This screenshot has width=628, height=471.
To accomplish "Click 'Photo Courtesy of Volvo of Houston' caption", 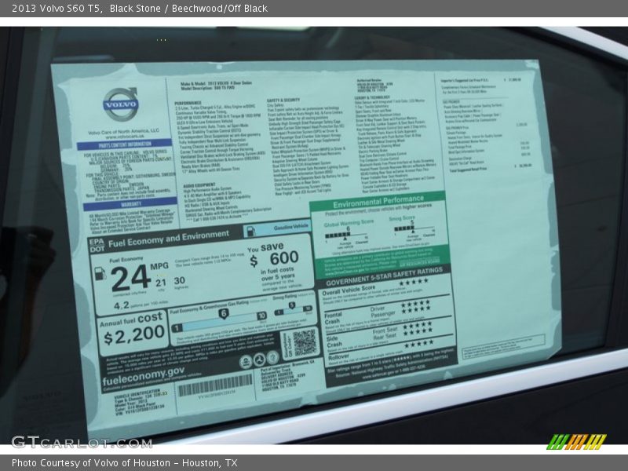I will [x=91, y=462].
